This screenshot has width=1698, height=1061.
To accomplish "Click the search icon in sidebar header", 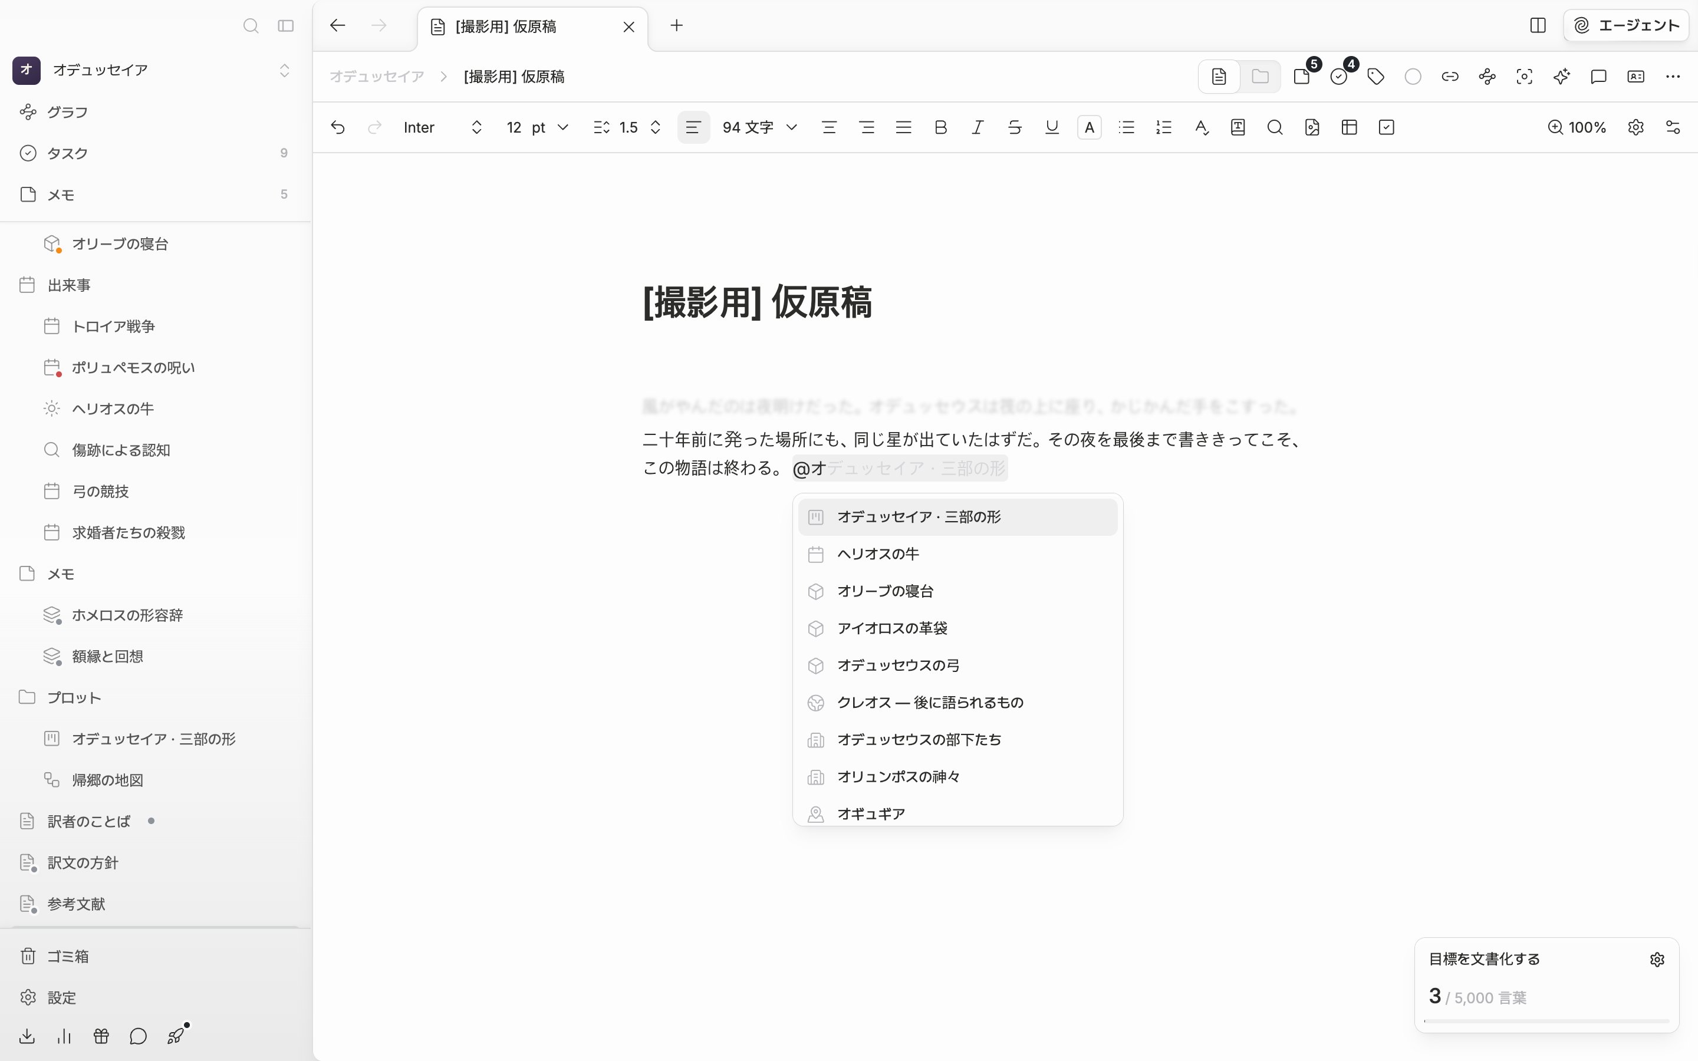I will (x=251, y=26).
